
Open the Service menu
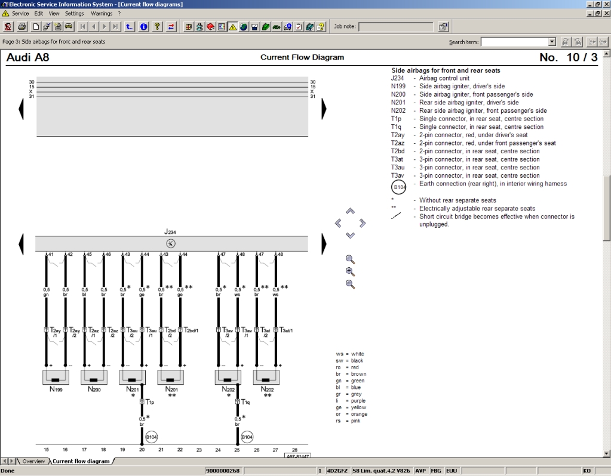[20, 14]
